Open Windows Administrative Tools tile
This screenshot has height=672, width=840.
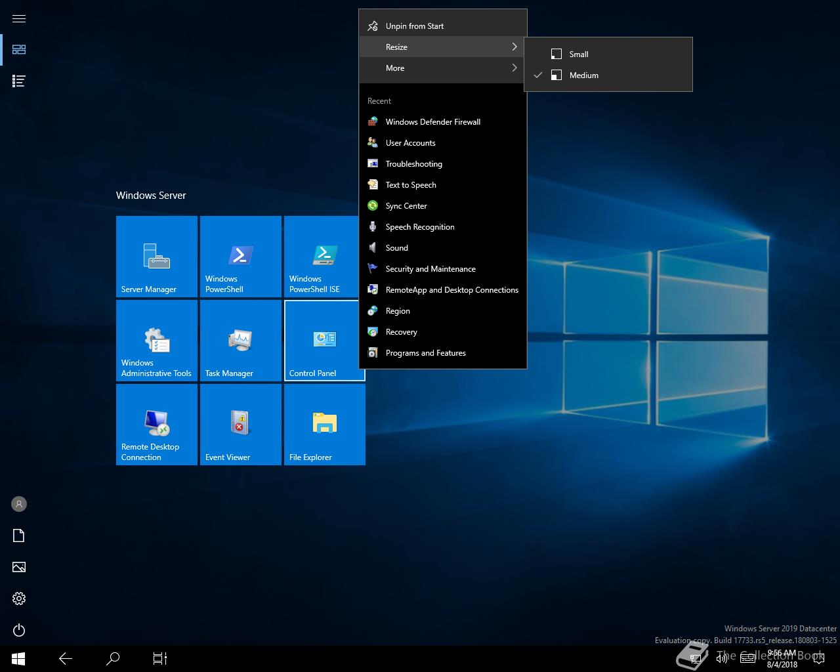point(157,341)
